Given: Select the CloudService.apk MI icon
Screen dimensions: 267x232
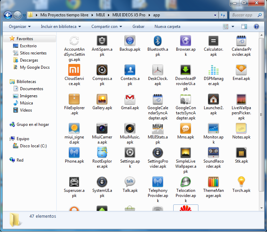Looking at the screenshot, I should (x=74, y=70).
